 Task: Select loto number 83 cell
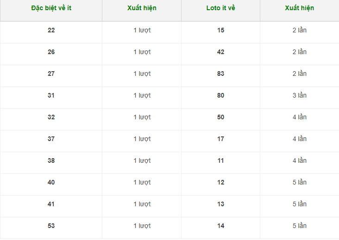point(220,74)
